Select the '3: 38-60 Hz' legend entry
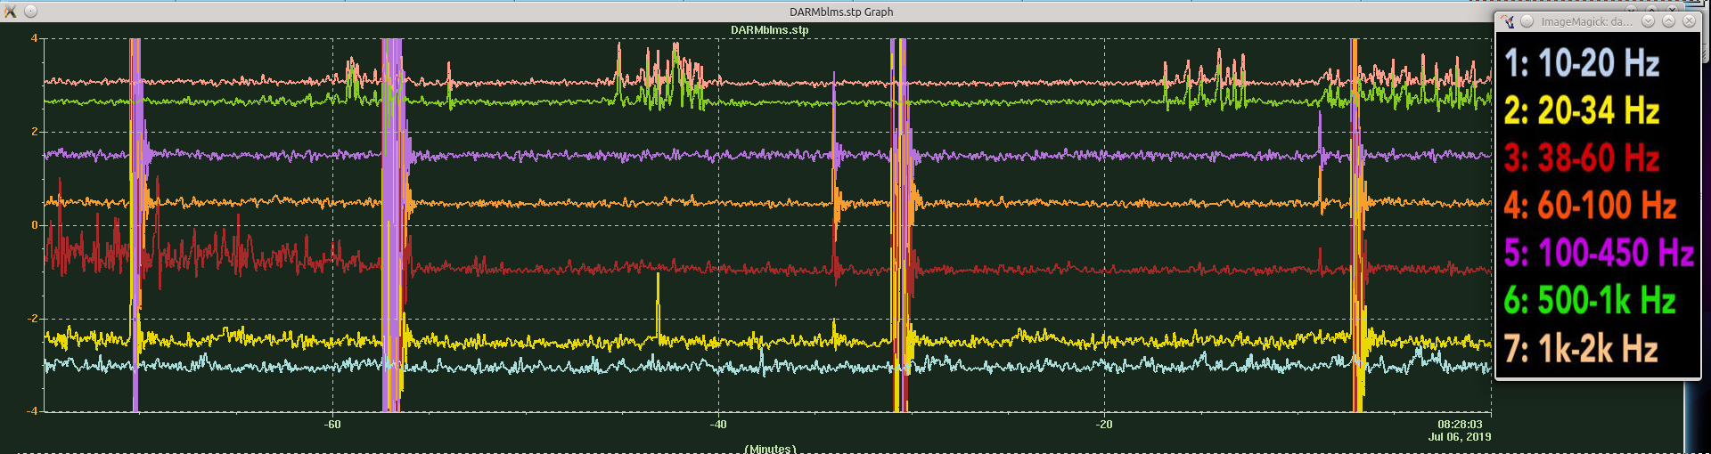 [1582, 158]
